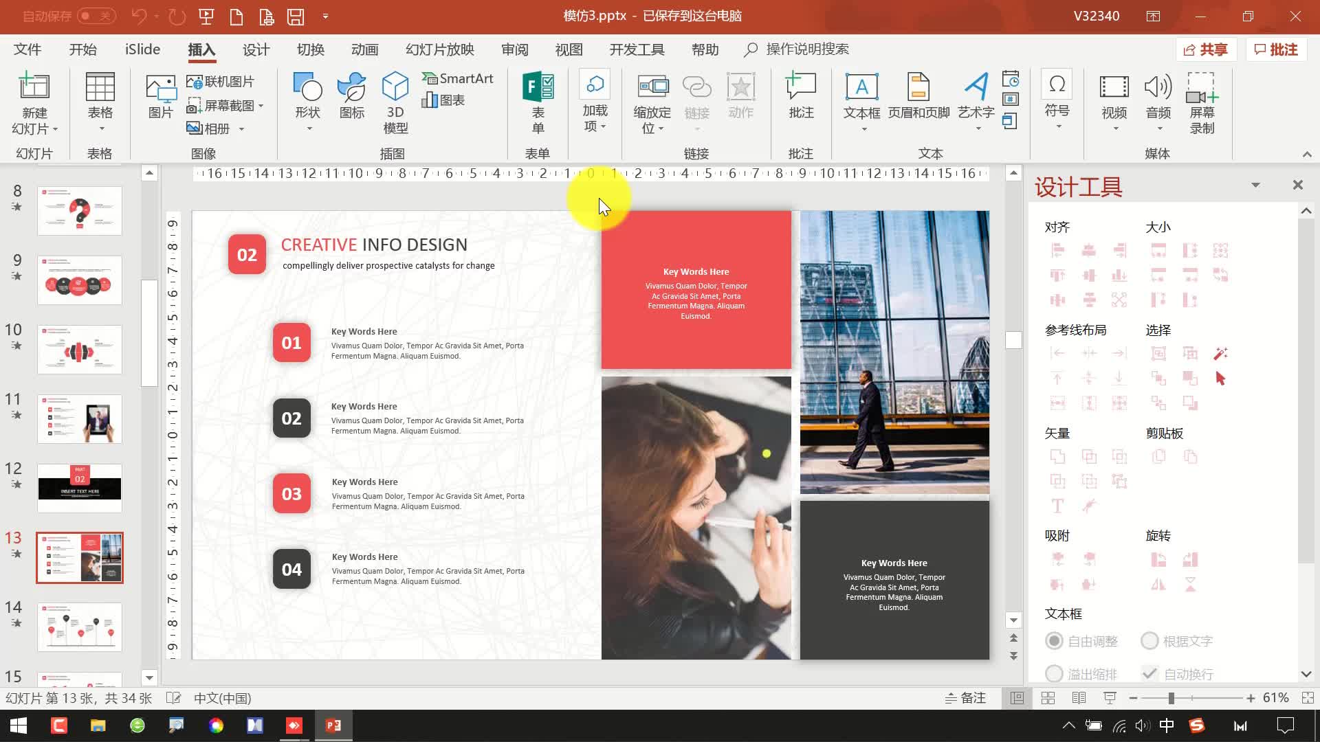Click the 缩放定位 (Zoom) tool

pos(652,102)
